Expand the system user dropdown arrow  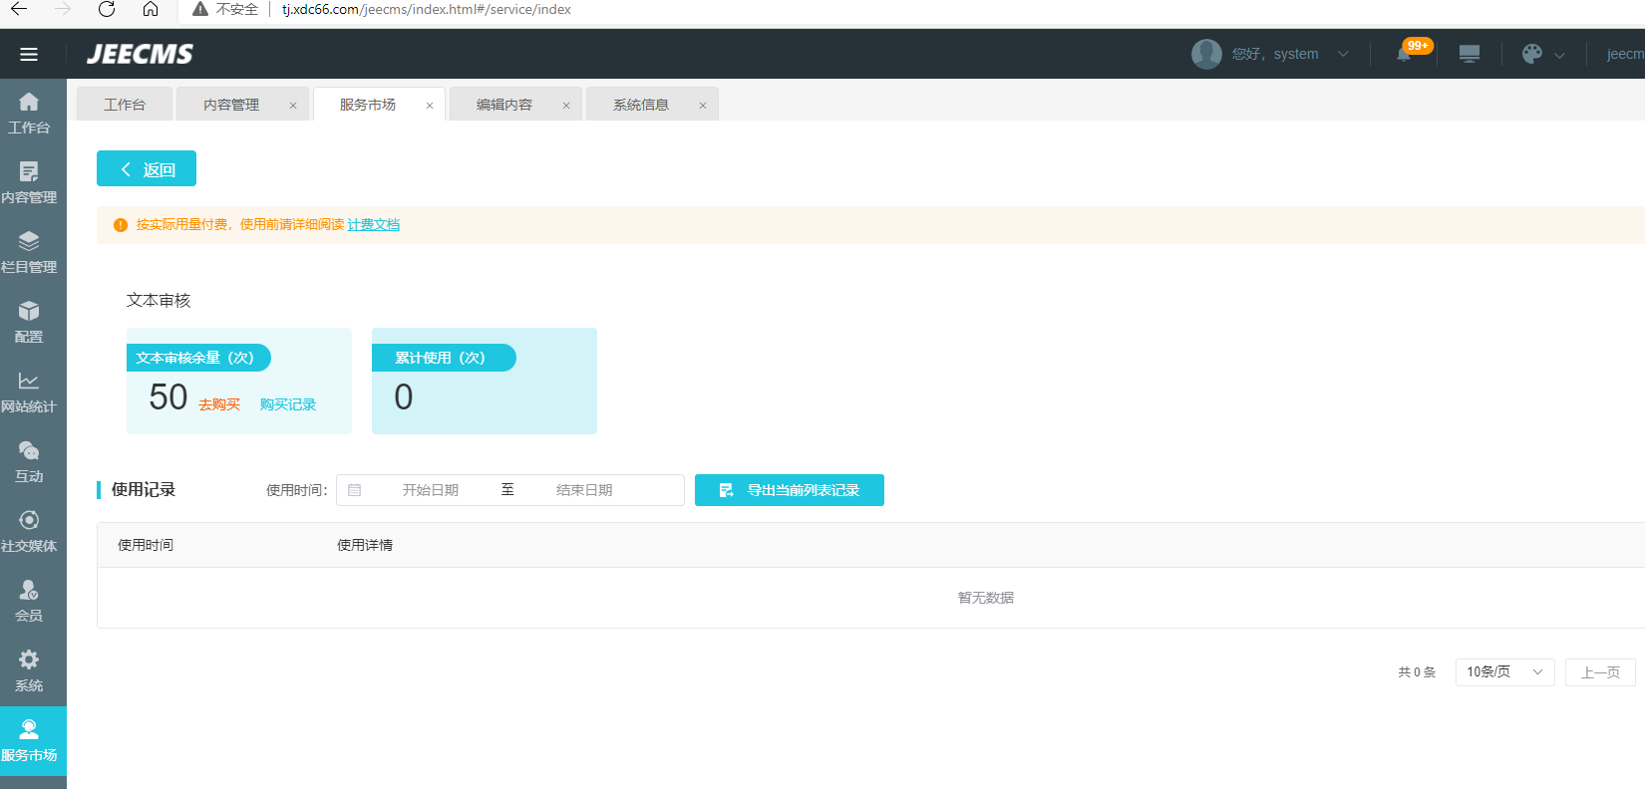[x=1343, y=54]
